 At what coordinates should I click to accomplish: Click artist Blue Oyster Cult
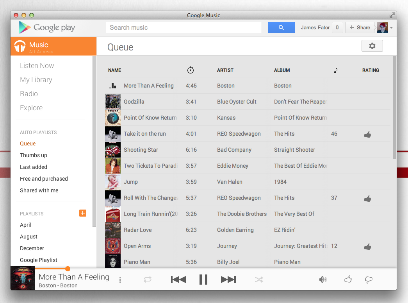coord(237,102)
